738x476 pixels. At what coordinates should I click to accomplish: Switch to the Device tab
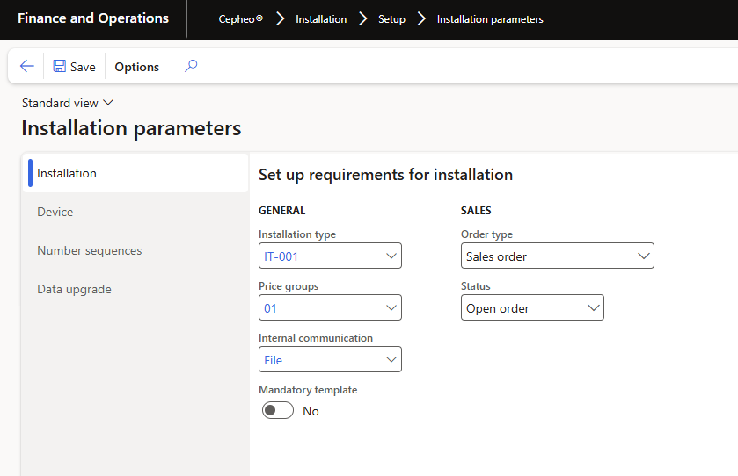point(55,212)
